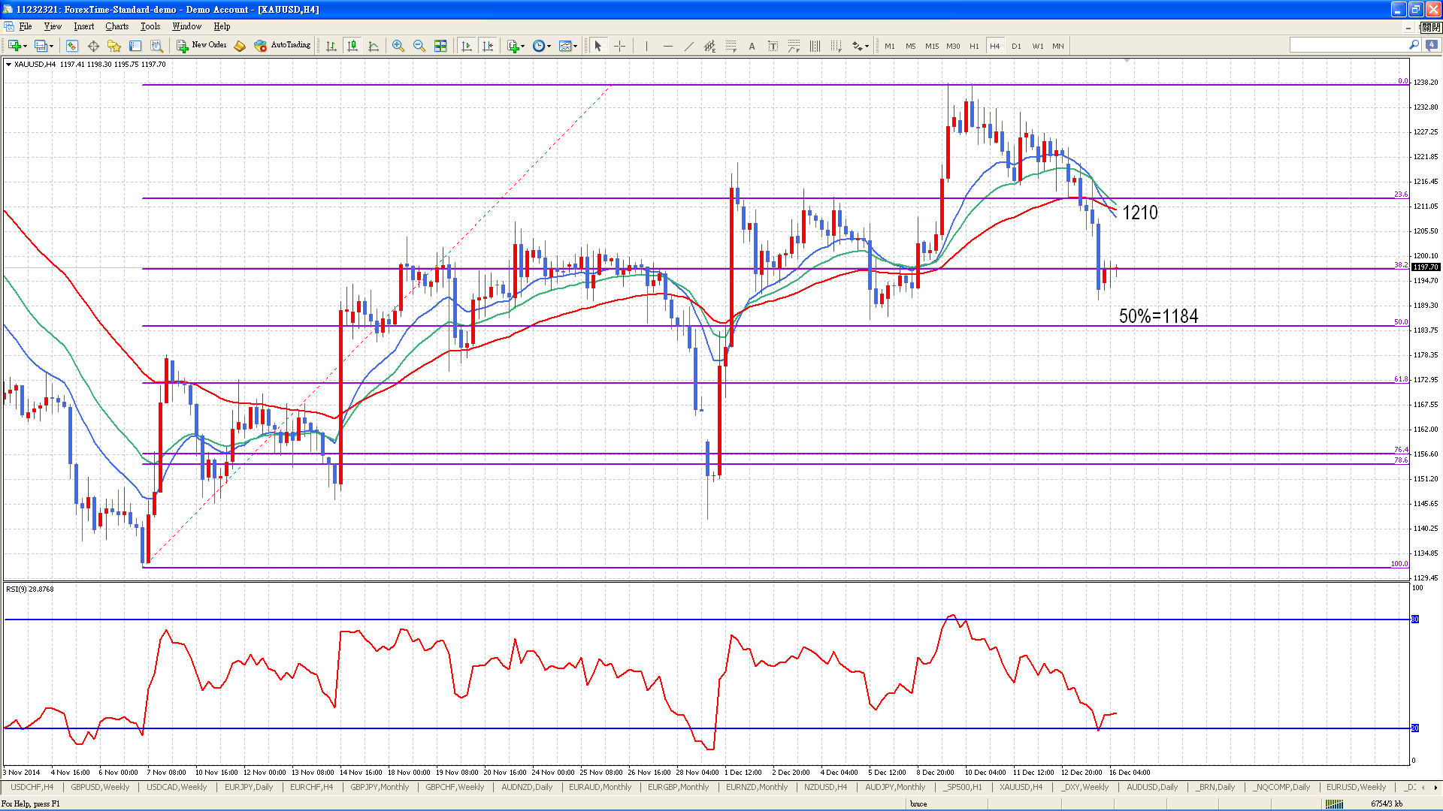Open the Tools menu
This screenshot has width=1443, height=811.
pos(150,26)
